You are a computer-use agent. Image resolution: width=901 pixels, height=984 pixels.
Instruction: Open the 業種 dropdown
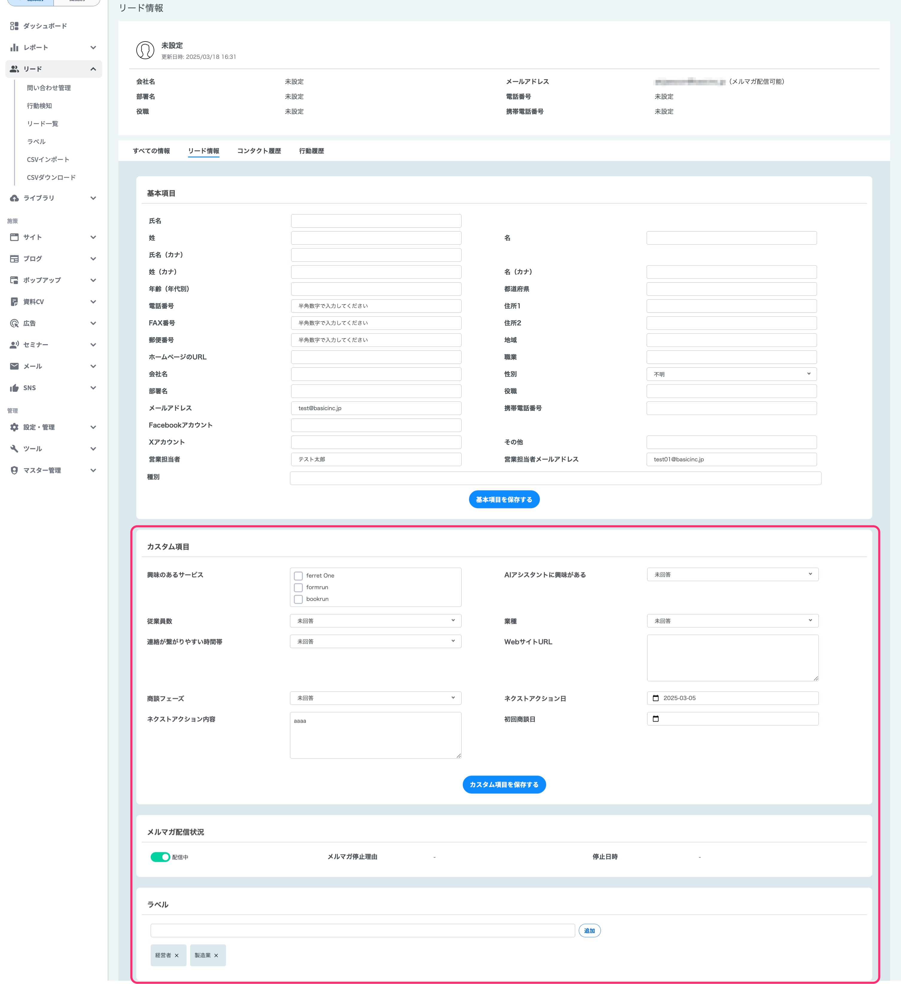(x=732, y=621)
